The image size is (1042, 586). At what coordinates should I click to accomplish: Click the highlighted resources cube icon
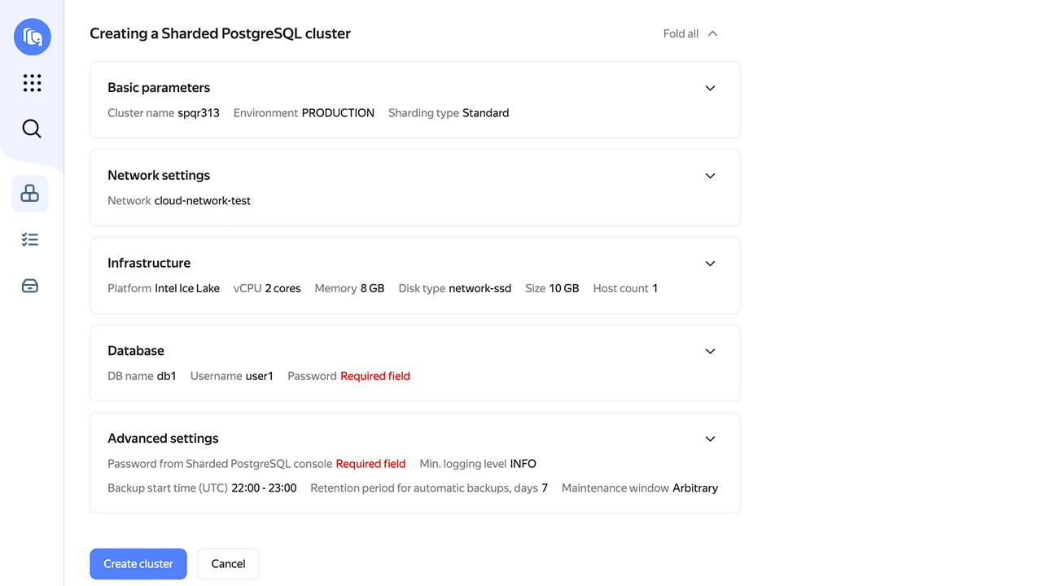pyautogui.click(x=29, y=193)
